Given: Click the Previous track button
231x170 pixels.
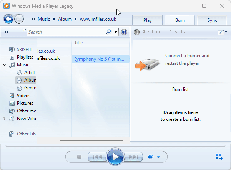Looking at the screenshot, I should (x=97, y=157).
